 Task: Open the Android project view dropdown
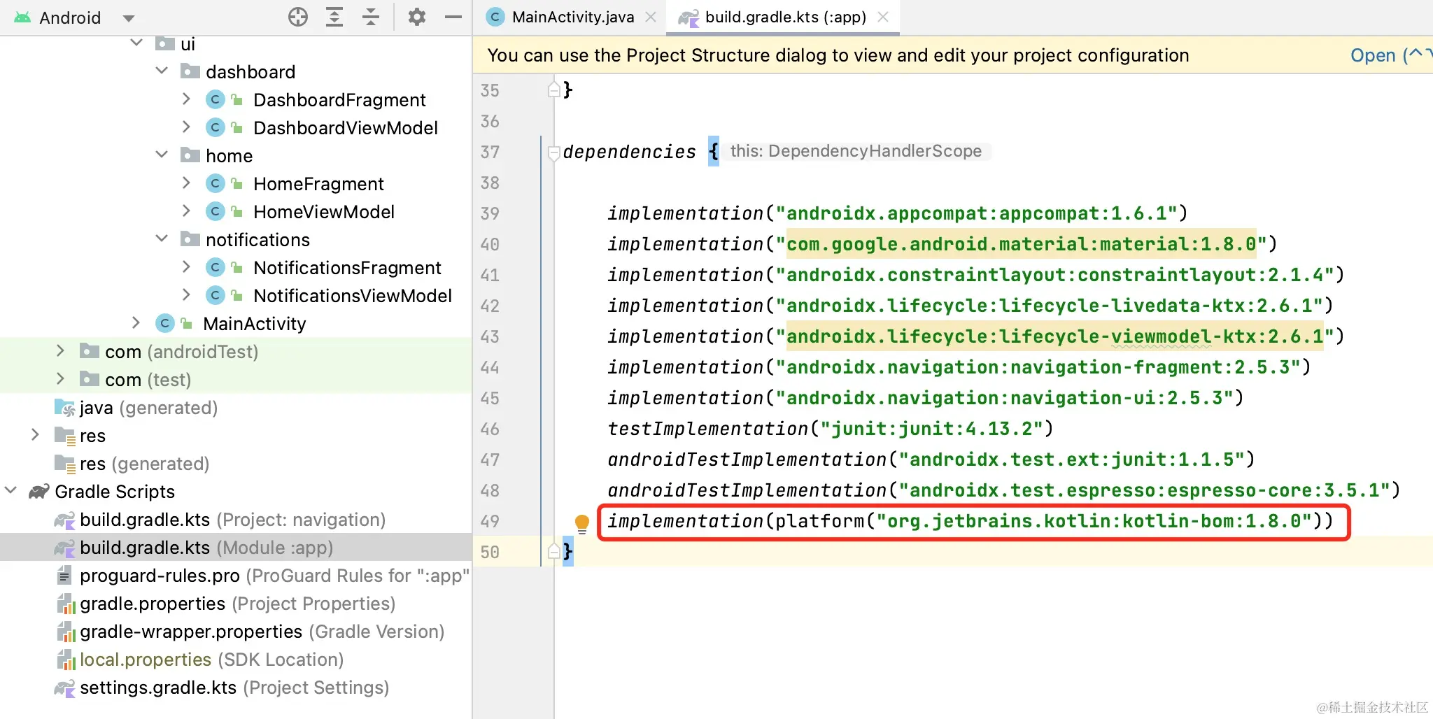128,18
